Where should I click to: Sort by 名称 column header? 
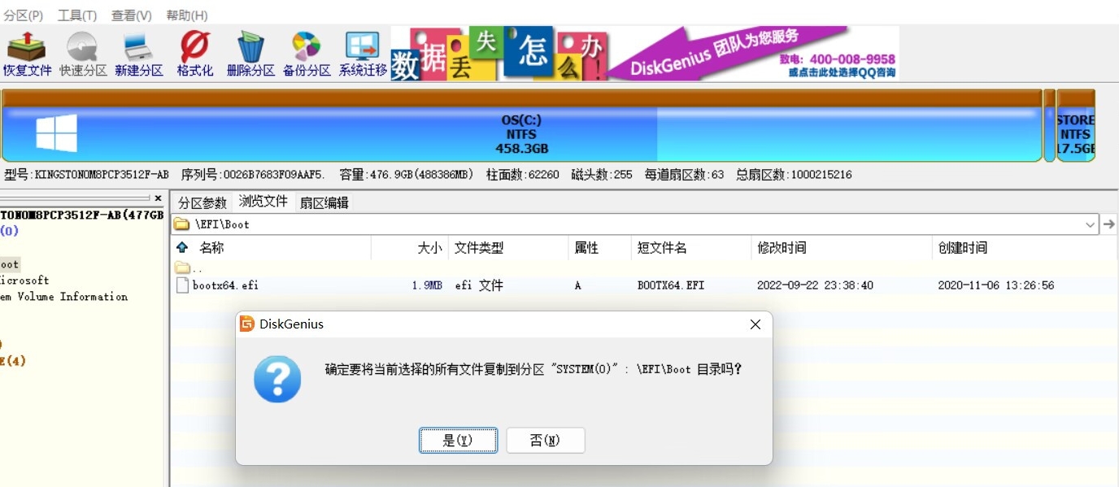click(x=211, y=248)
